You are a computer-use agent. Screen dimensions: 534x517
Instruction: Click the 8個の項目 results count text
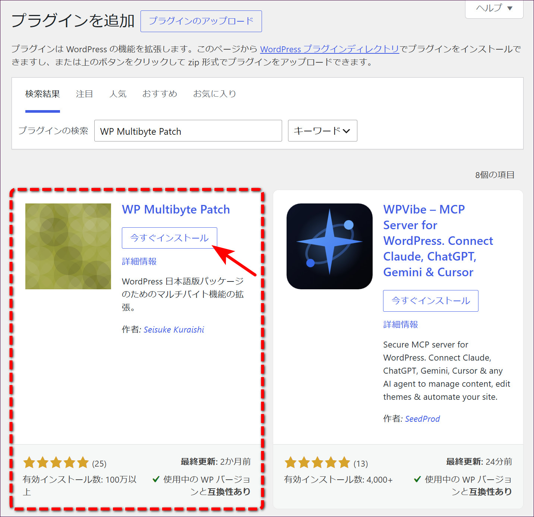tap(495, 175)
